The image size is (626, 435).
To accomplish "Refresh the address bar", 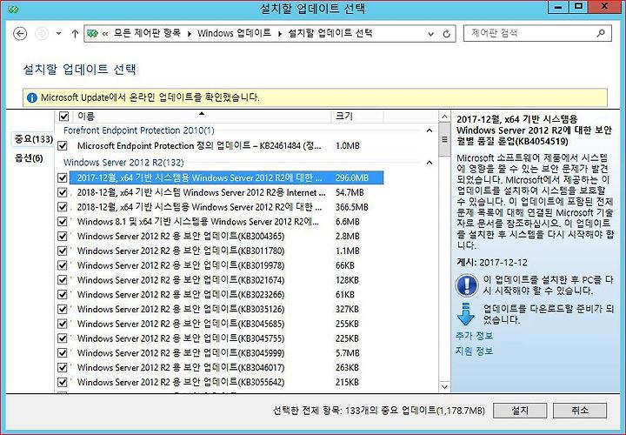I will 447,34.
